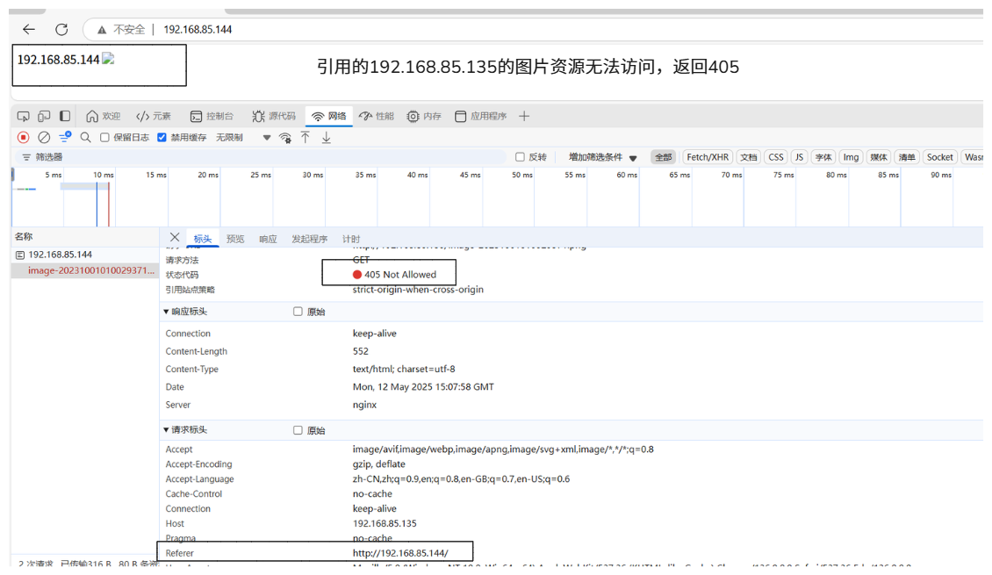Viewport: 992px width, 575px height.
Task: Go back with the browser back arrow
Action: [x=28, y=29]
